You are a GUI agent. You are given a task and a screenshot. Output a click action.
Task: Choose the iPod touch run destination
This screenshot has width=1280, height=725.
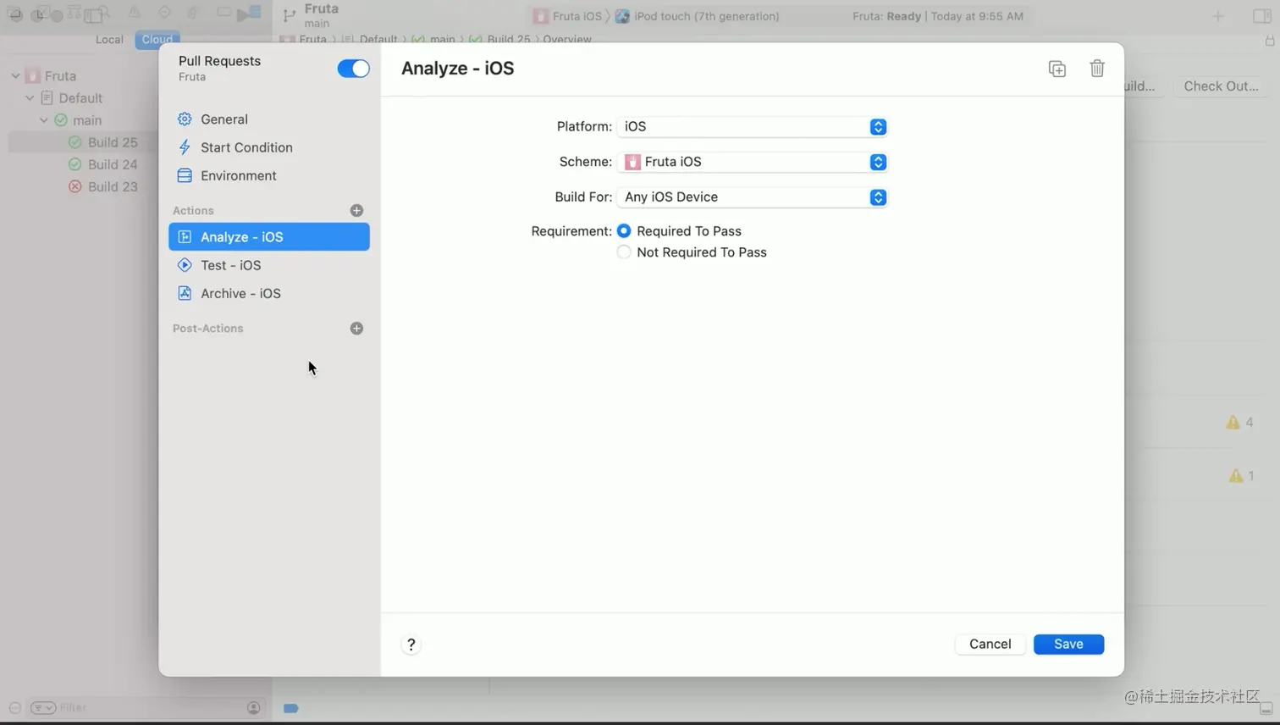pyautogui.click(x=697, y=16)
